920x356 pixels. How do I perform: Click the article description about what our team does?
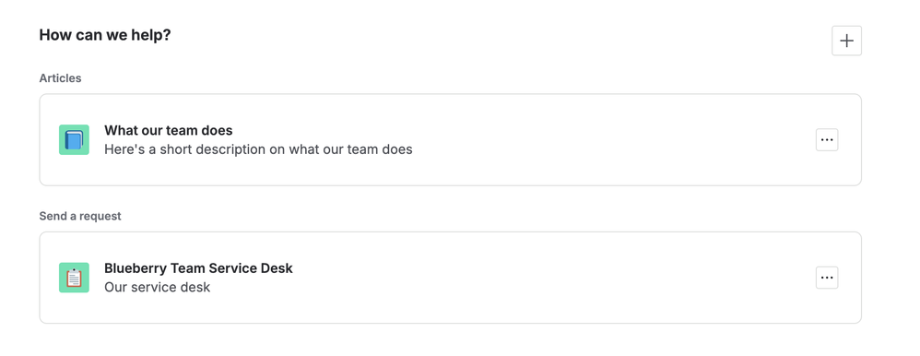[x=258, y=149]
